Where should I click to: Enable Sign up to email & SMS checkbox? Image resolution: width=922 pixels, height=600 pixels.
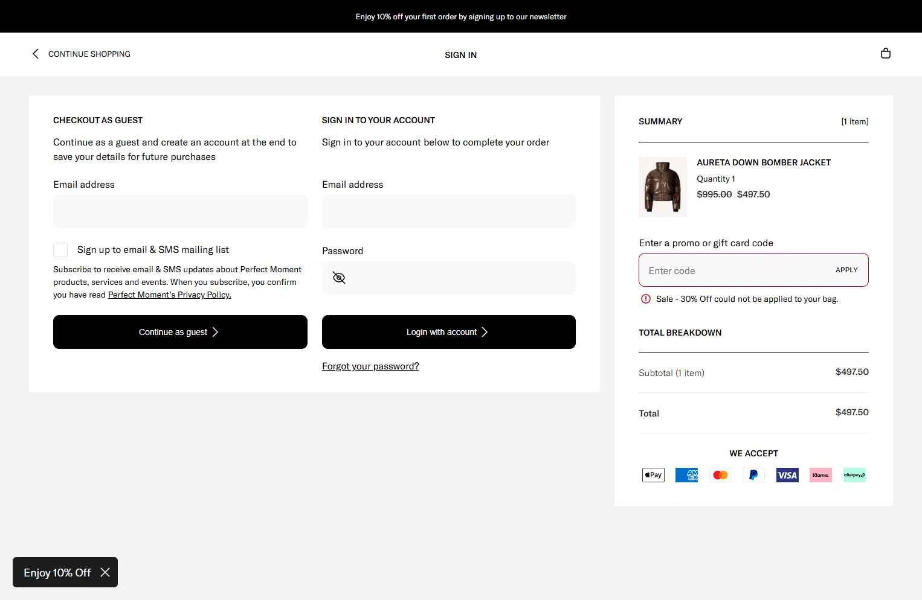[x=60, y=250]
